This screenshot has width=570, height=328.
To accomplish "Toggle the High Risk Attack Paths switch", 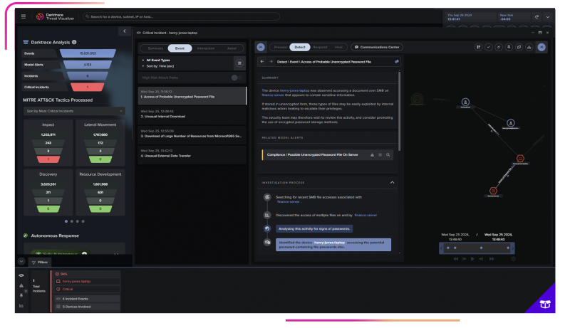I will coord(236,78).
